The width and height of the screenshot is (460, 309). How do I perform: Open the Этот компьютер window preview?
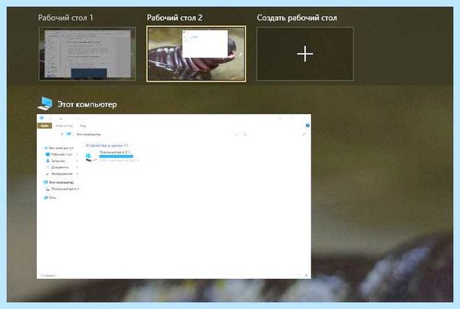click(x=174, y=196)
